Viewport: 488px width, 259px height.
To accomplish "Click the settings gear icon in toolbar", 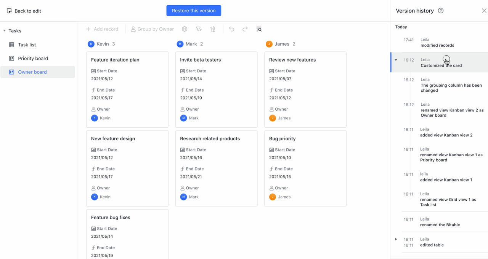I will point(185,29).
